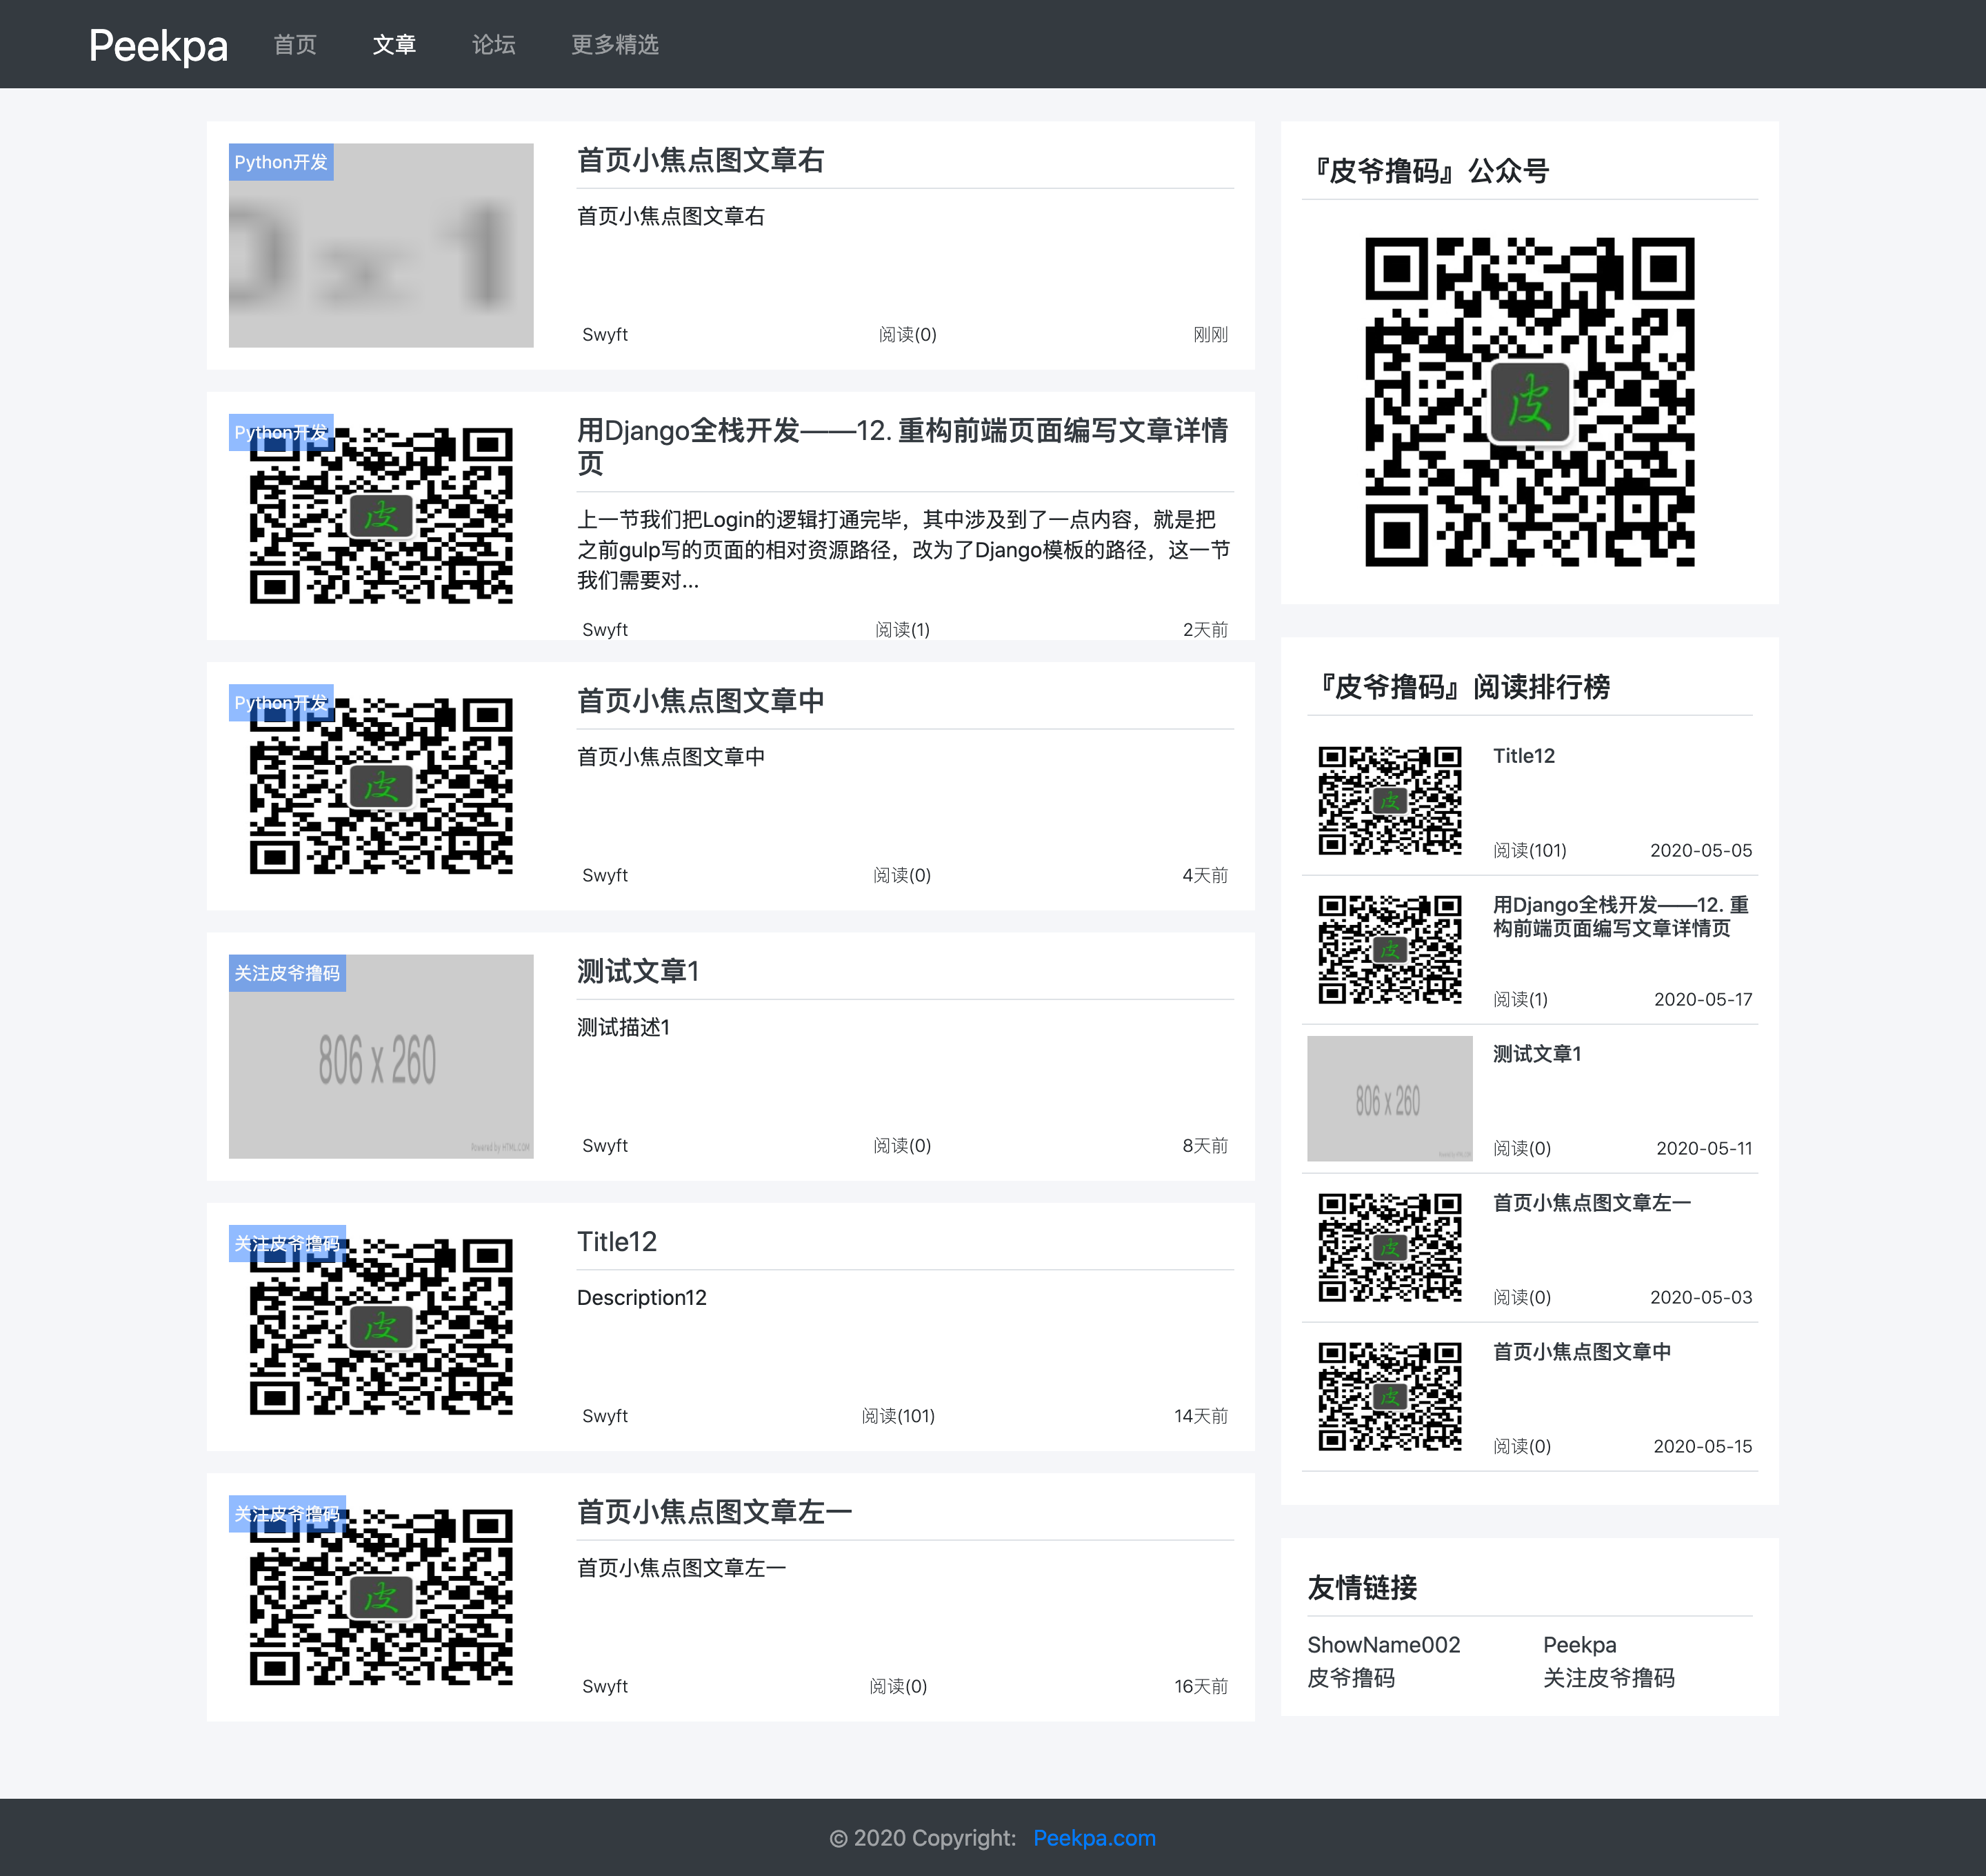Click Django article QR thumbnail in ranking sidebar
The width and height of the screenshot is (1986, 1876).
click(x=1390, y=950)
